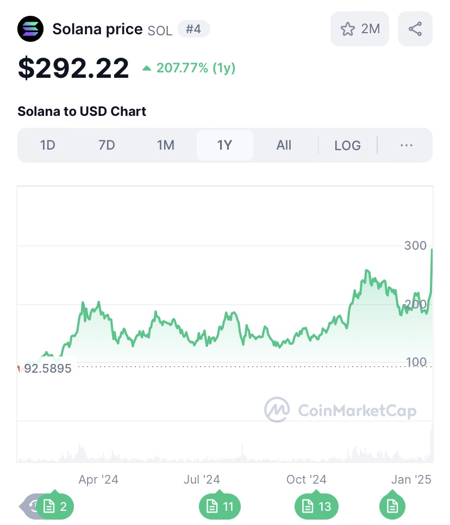Open the news marker with 13 articles
This screenshot has height=525, width=450.
point(316,507)
